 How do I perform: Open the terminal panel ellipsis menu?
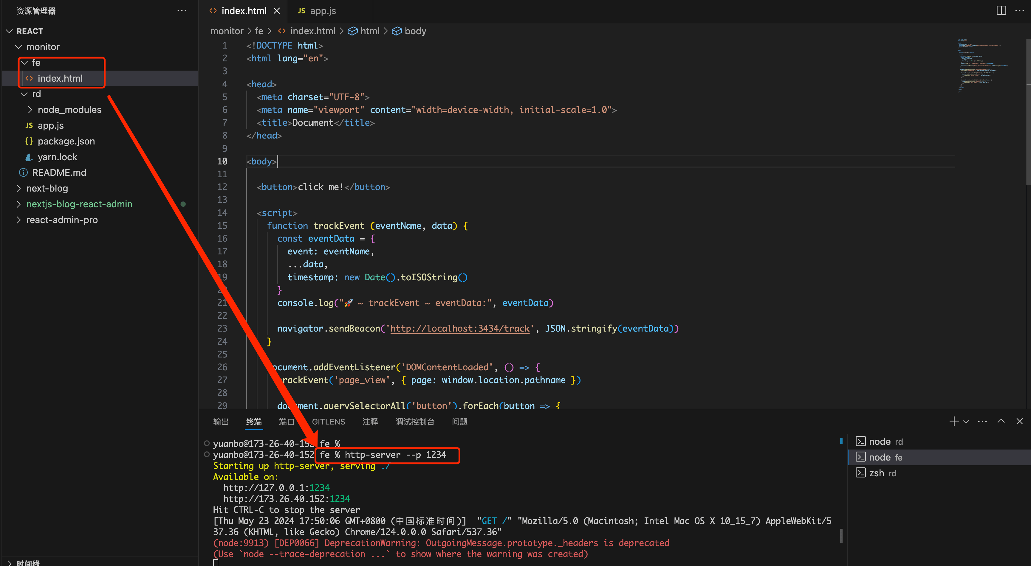pyautogui.click(x=982, y=421)
